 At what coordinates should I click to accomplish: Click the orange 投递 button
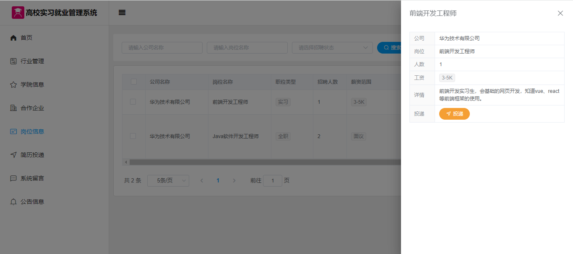coord(454,114)
